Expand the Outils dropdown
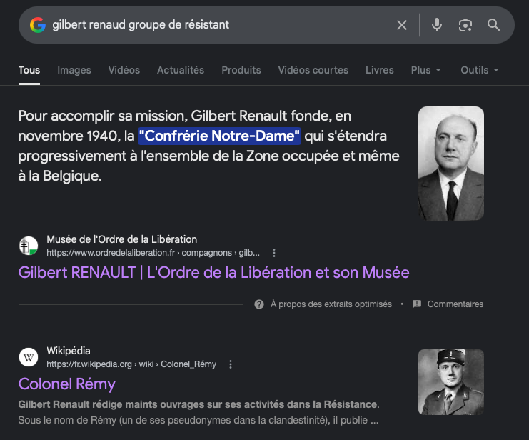 point(480,70)
